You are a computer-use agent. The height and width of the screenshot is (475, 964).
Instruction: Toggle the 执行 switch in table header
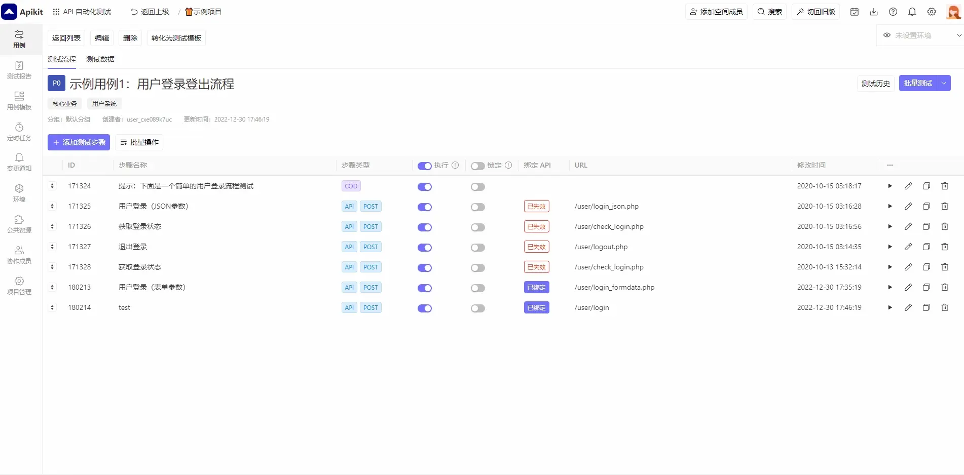(424, 166)
